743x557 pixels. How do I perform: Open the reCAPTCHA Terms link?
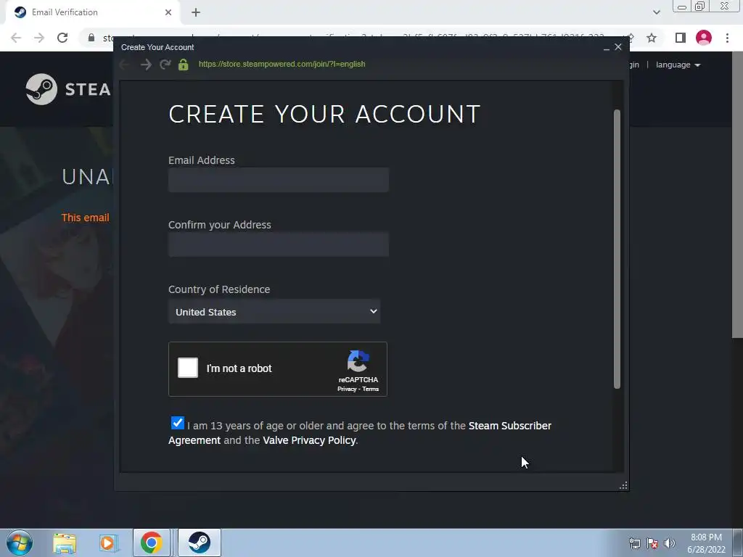pyautogui.click(x=371, y=389)
